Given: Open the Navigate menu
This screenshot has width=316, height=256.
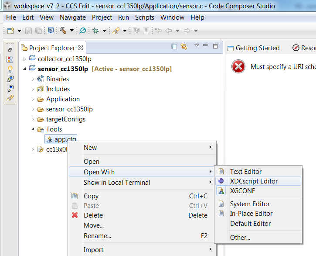Looking at the screenshot, I should click(73, 17).
